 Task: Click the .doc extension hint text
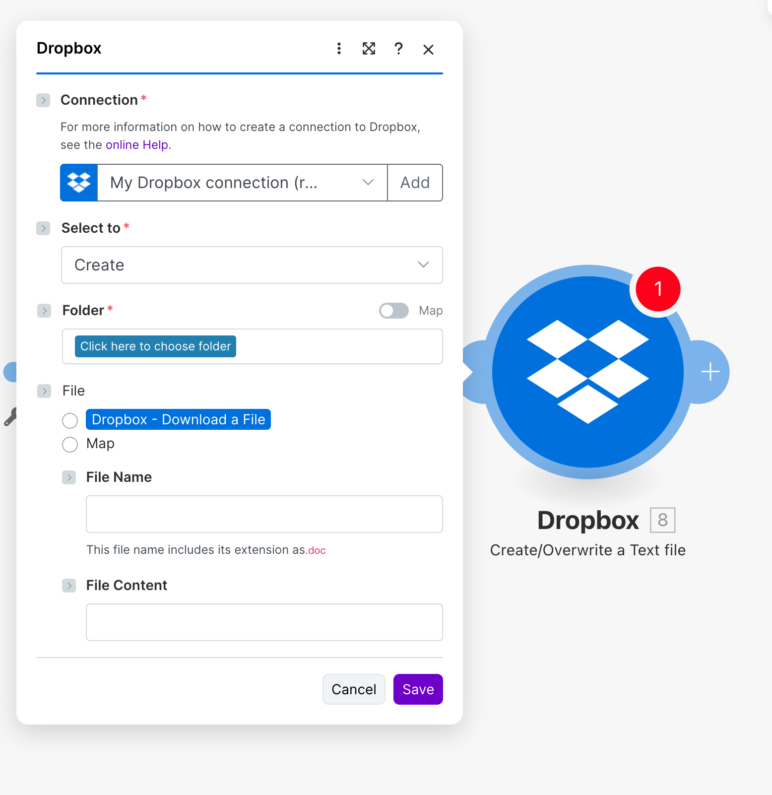click(317, 550)
